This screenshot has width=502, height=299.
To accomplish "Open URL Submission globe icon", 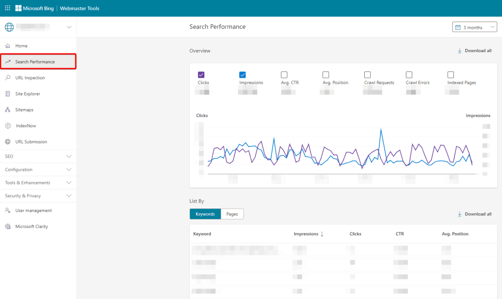I will pos(8,142).
